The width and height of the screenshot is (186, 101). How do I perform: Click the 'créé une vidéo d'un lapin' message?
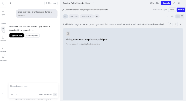(37, 14)
